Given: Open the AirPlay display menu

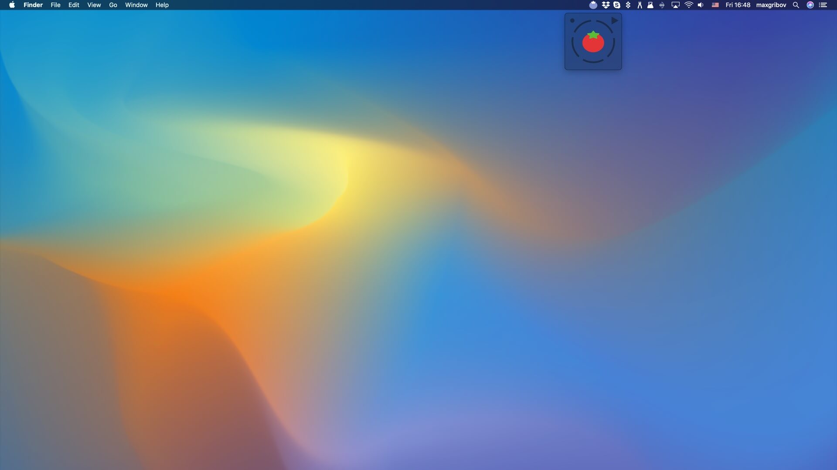Looking at the screenshot, I should click(676, 5).
